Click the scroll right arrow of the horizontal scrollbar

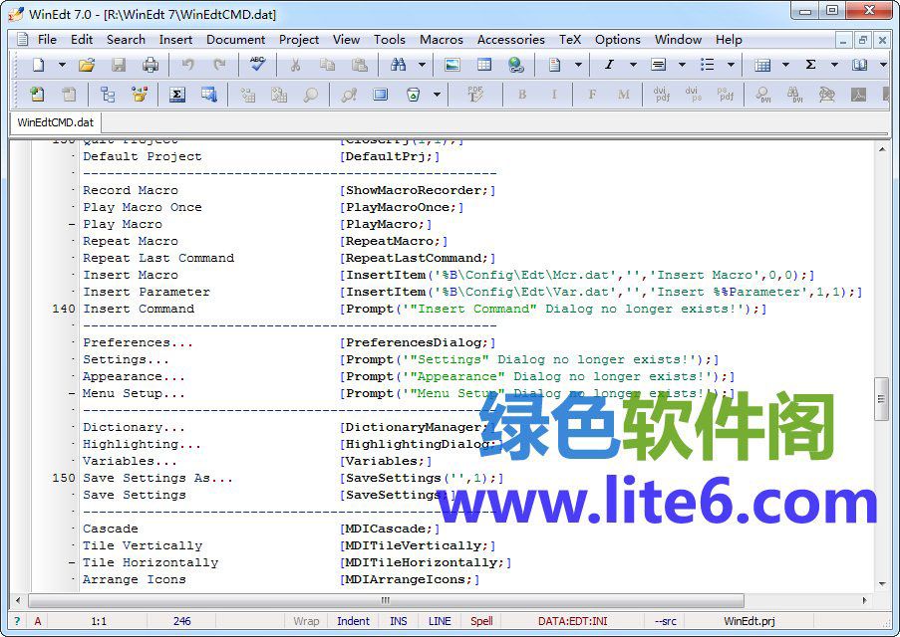tap(864, 600)
